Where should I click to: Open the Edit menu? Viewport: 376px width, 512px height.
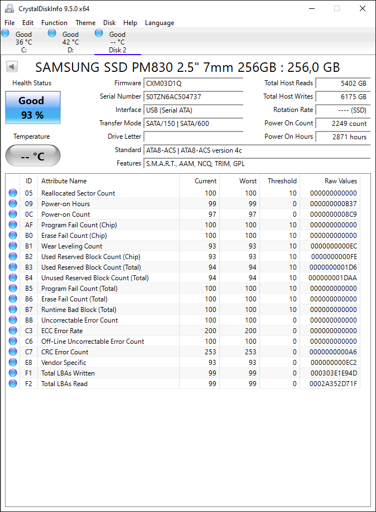tap(28, 23)
